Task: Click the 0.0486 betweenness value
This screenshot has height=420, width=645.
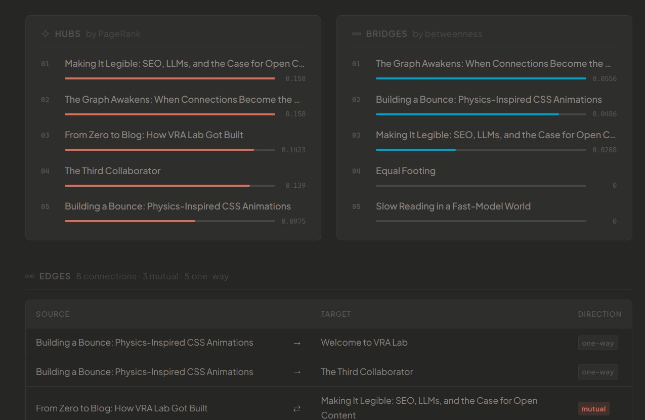Action: [x=605, y=114]
